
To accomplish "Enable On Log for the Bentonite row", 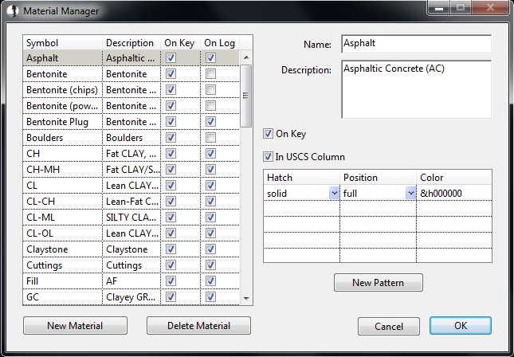I will [210, 74].
